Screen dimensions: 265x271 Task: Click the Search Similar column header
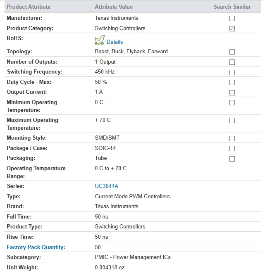[232, 7]
